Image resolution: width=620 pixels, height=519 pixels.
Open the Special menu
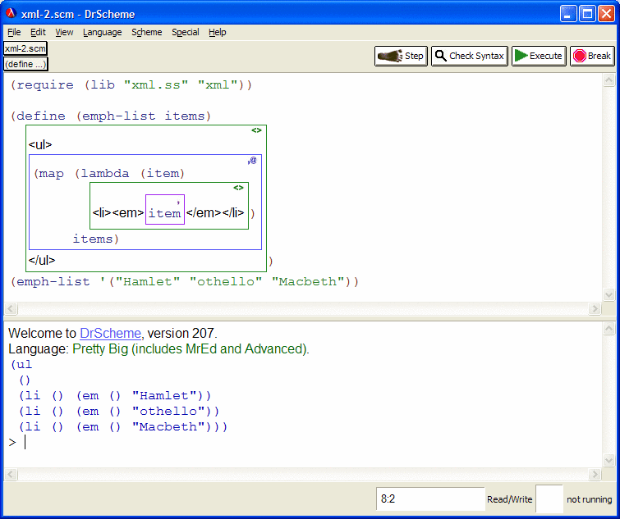click(x=185, y=32)
